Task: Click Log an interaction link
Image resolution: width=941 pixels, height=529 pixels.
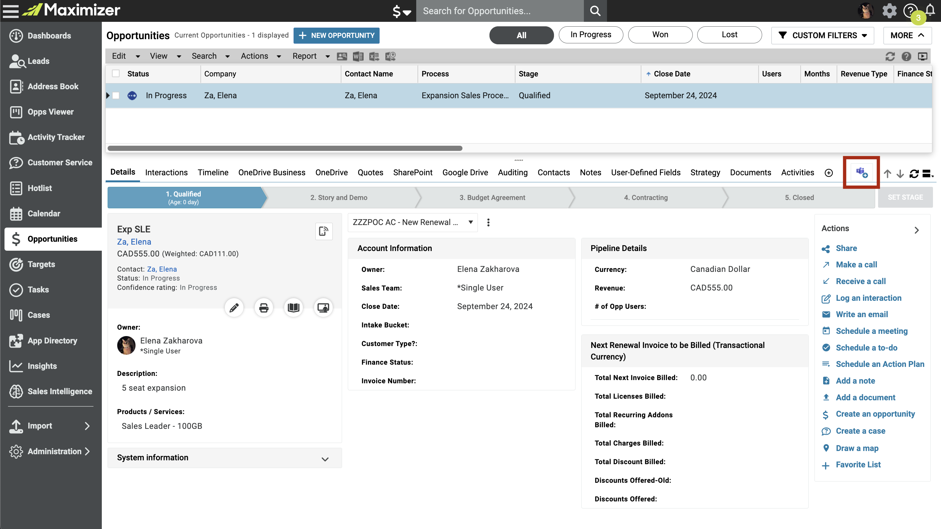Action: pyautogui.click(x=868, y=298)
